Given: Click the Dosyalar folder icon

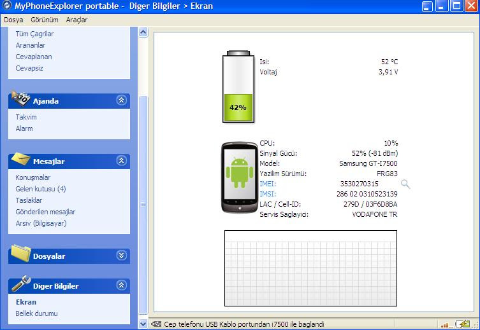Looking at the screenshot, I should (x=20, y=253).
